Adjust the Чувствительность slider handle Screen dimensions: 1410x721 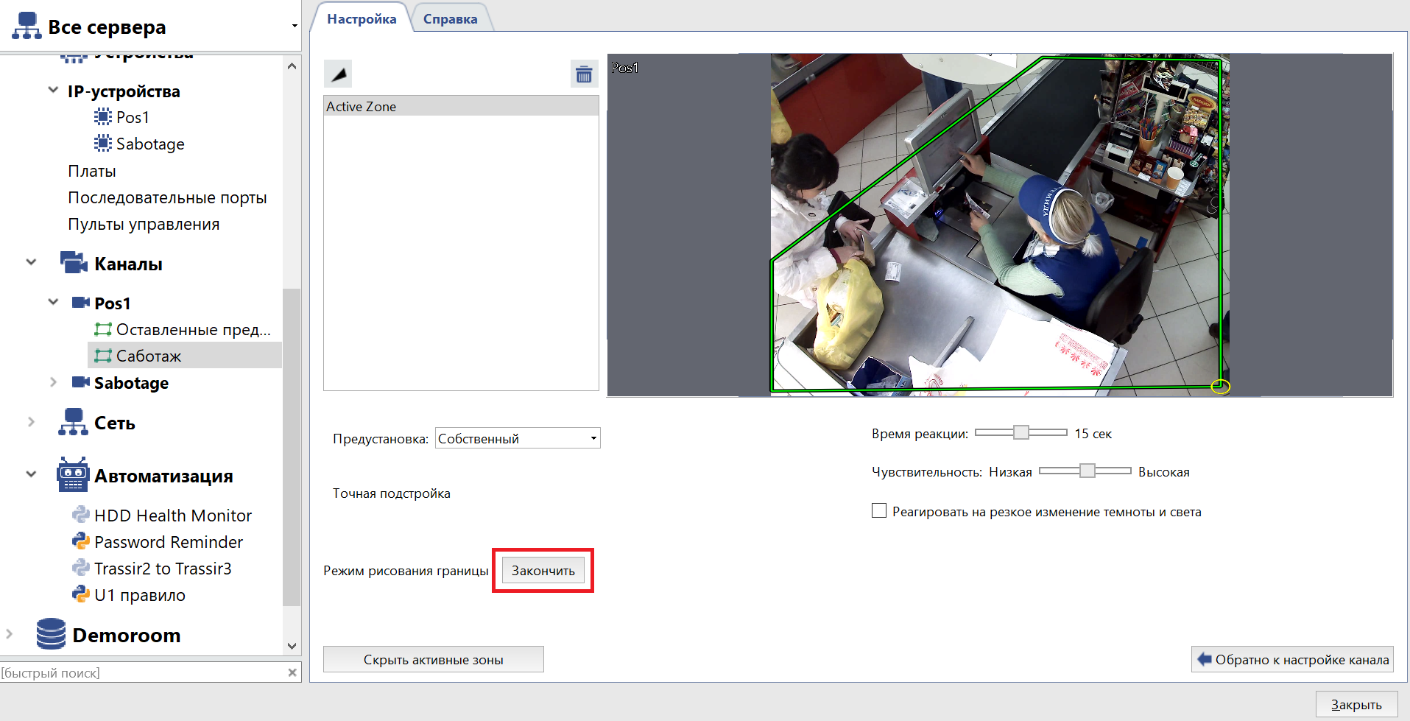pos(1088,471)
